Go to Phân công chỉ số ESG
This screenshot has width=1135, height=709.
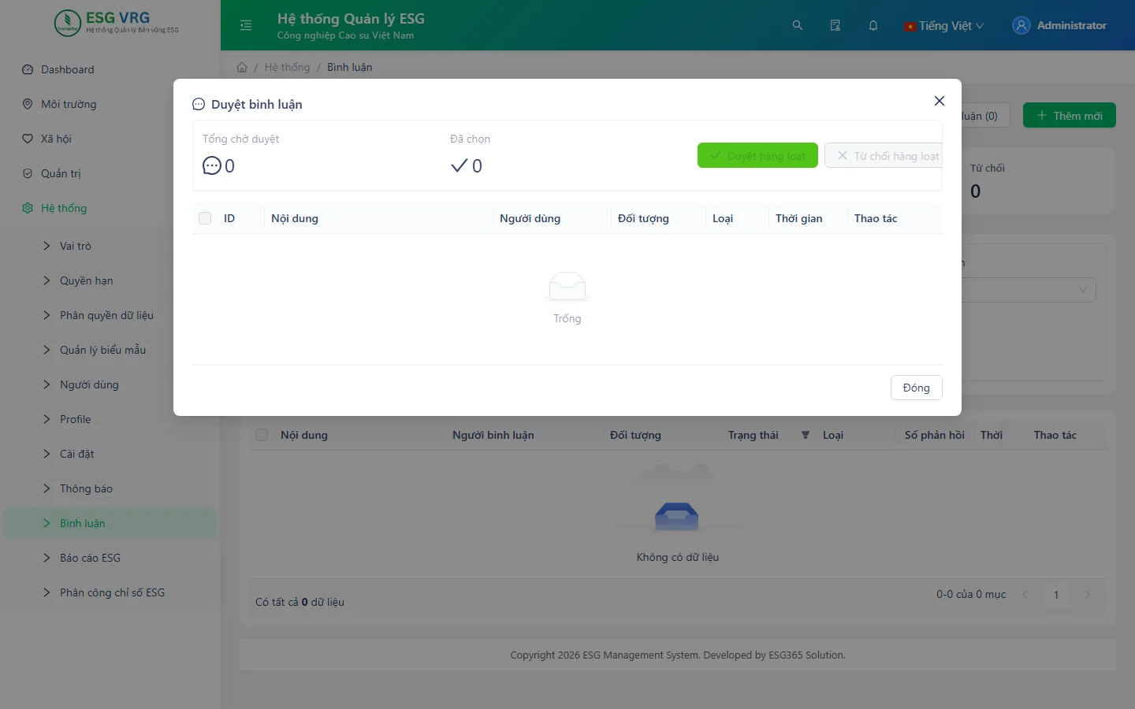[x=110, y=592]
